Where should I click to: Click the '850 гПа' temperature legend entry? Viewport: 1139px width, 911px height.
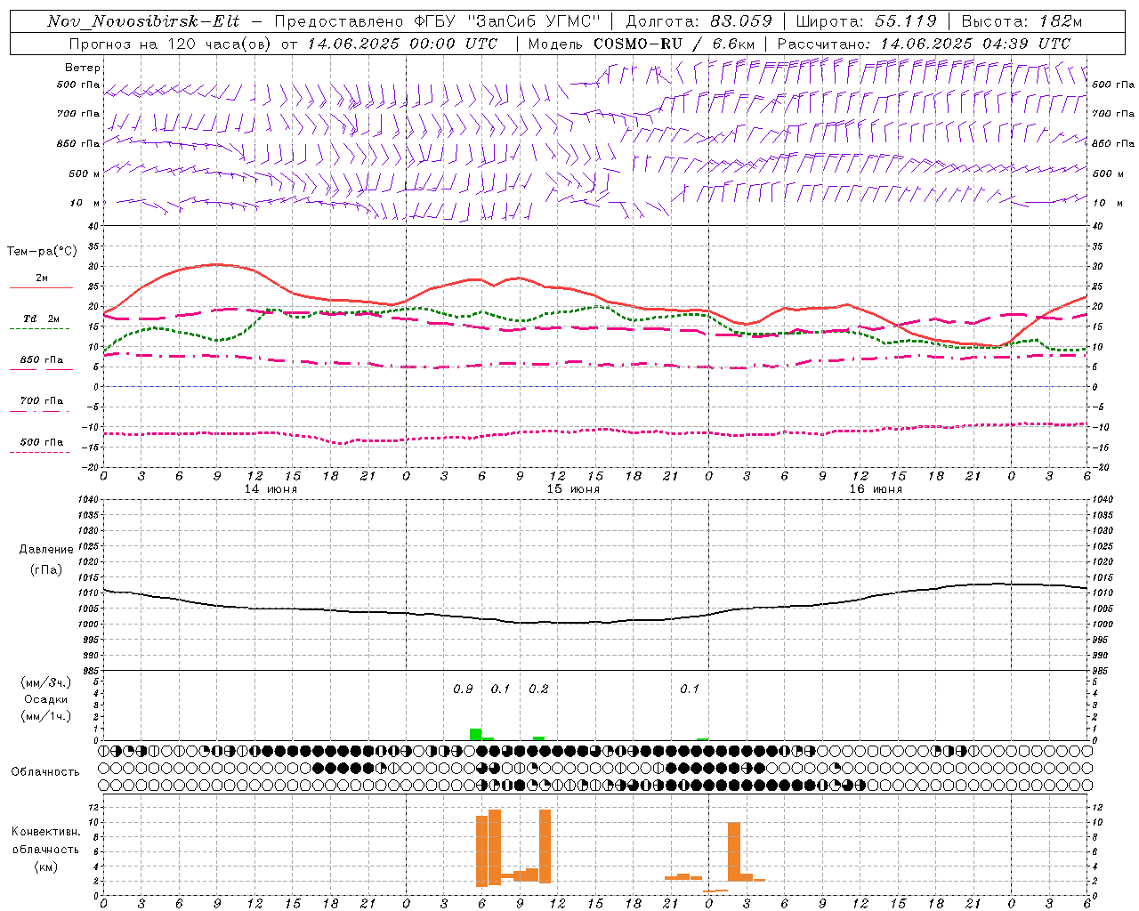pyautogui.click(x=42, y=360)
